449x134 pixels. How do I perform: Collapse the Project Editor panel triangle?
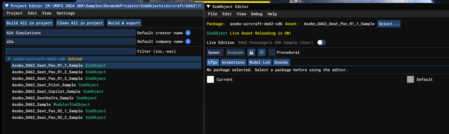[x=7, y=6]
